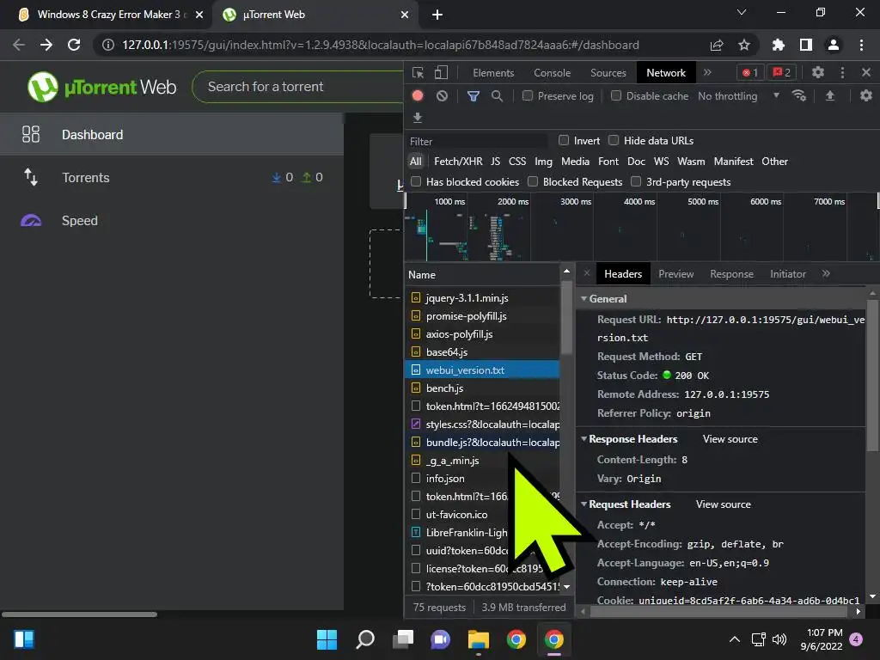Click the share page icon in address bar
Screen dimensions: 880x660
[x=716, y=45]
